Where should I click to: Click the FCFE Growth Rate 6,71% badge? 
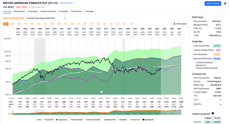point(217,46)
